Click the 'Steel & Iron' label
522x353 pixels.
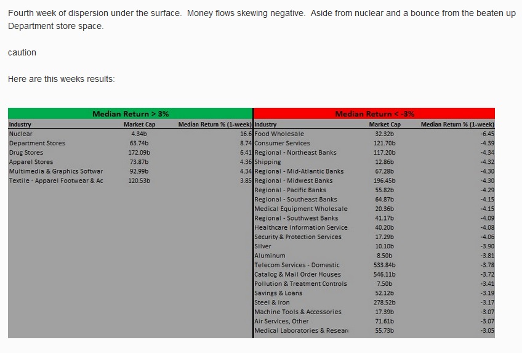tap(272, 302)
